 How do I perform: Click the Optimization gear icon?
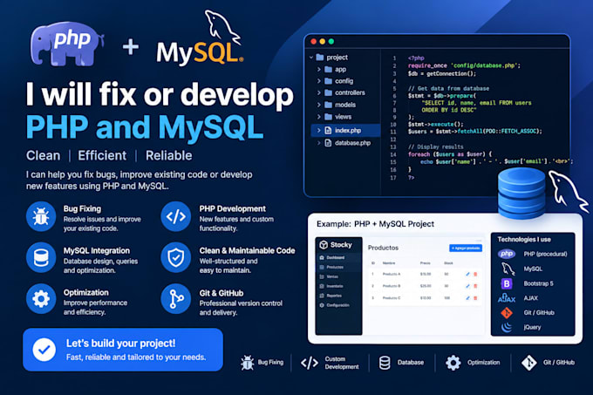[41, 299]
